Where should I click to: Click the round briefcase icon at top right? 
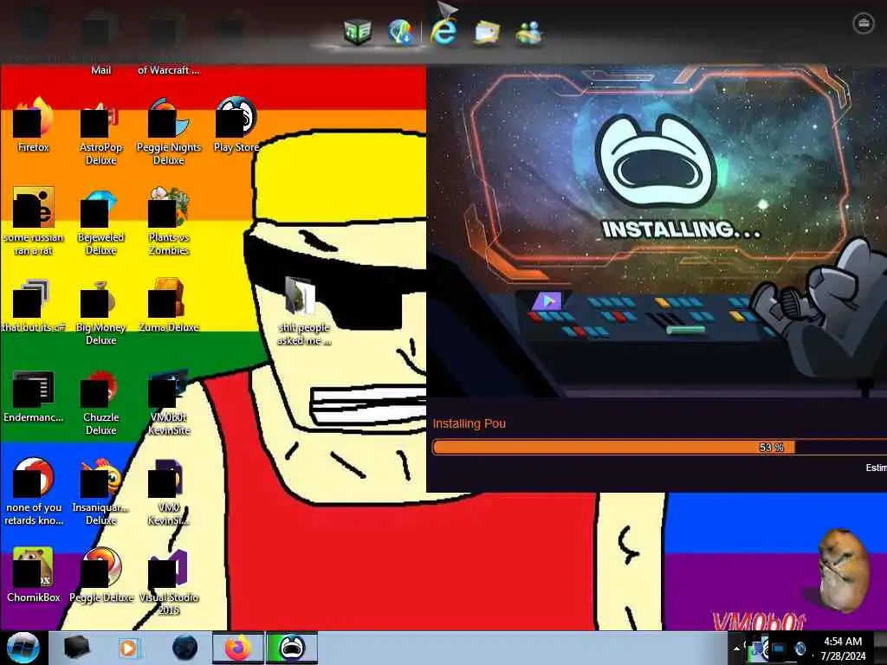864,23
